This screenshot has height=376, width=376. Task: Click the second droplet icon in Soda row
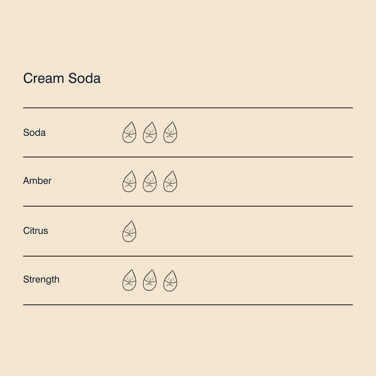[x=150, y=132]
